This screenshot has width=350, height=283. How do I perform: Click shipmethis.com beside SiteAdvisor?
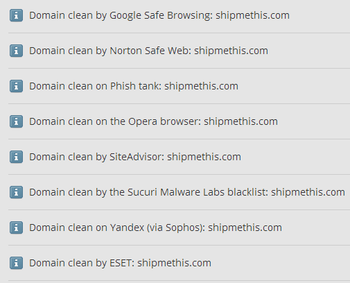pos(204,157)
